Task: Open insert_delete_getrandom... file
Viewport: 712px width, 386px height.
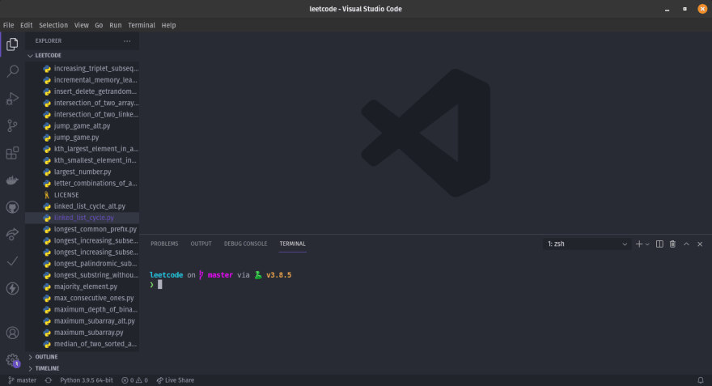Action: pos(83,91)
